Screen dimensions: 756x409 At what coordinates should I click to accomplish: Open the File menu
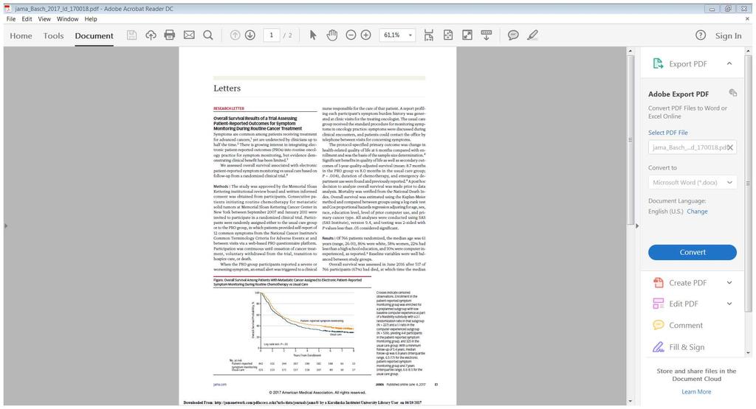click(10, 18)
